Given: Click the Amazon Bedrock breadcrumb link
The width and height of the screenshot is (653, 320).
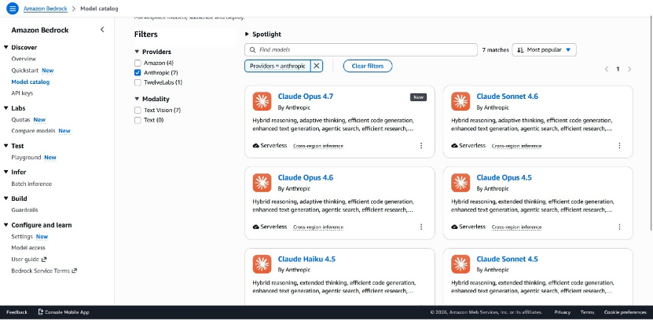Looking at the screenshot, I should tap(46, 9).
